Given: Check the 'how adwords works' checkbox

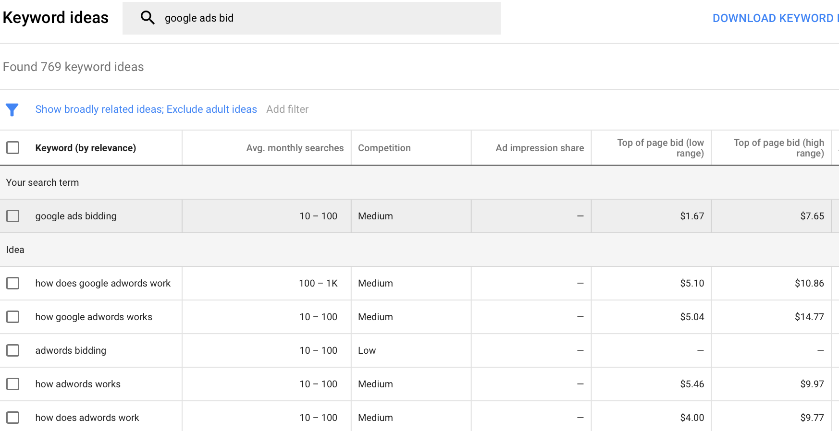Looking at the screenshot, I should (13, 384).
